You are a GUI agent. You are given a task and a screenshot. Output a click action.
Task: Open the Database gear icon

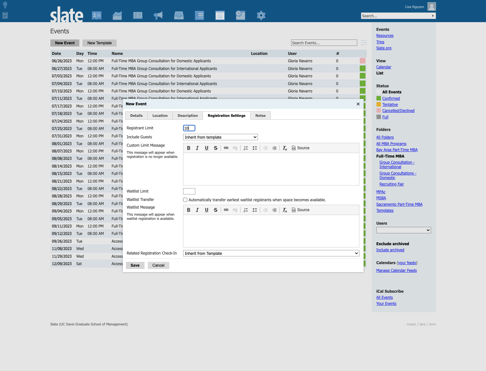point(261,15)
